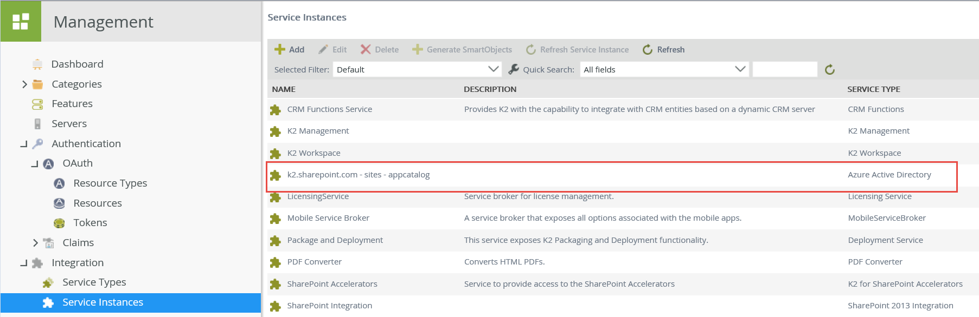Click the green K2 apps grid icon
The height and width of the screenshot is (317, 979).
tap(21, 22)
